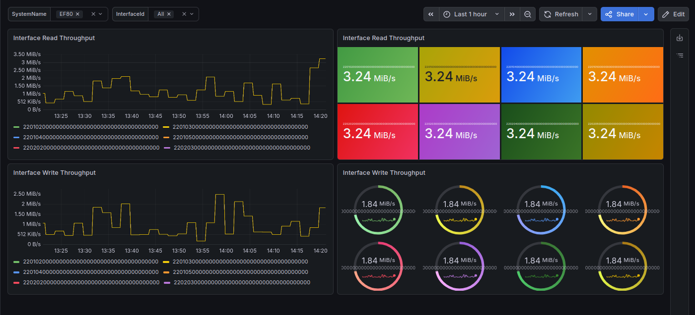Viewport: 695px width, 315px height.
Task: Select the purple 3.24 MiB/s stat tile
Action: pyautogui.click(x=460, y=132)
